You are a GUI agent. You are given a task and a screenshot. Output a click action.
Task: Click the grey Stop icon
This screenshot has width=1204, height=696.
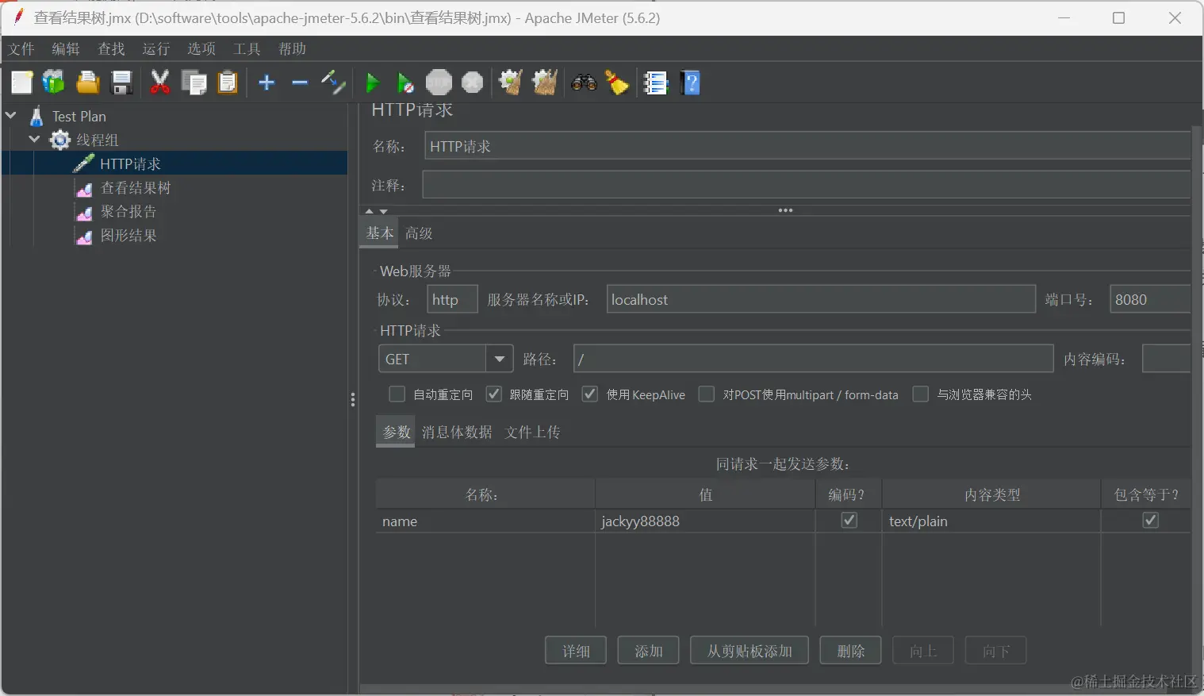point(439,83)
